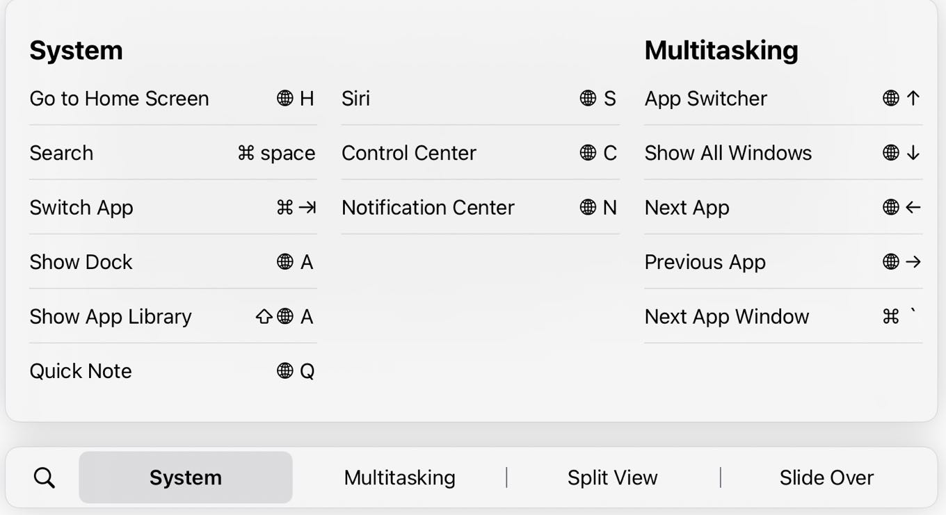Click the globe icon beside Control Center
This screenshot has width=946, height=515.
click(588, 153)
